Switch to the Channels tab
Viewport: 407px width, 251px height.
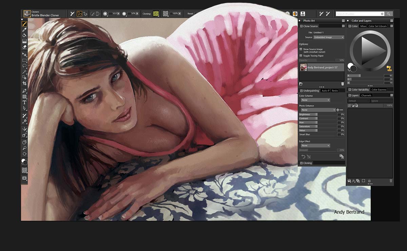(366, 95)
